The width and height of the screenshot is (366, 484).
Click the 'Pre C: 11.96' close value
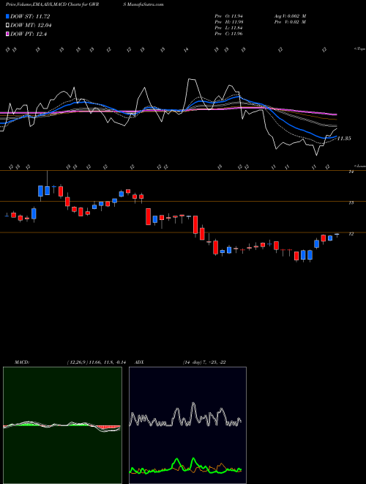(x=229, y=34)
